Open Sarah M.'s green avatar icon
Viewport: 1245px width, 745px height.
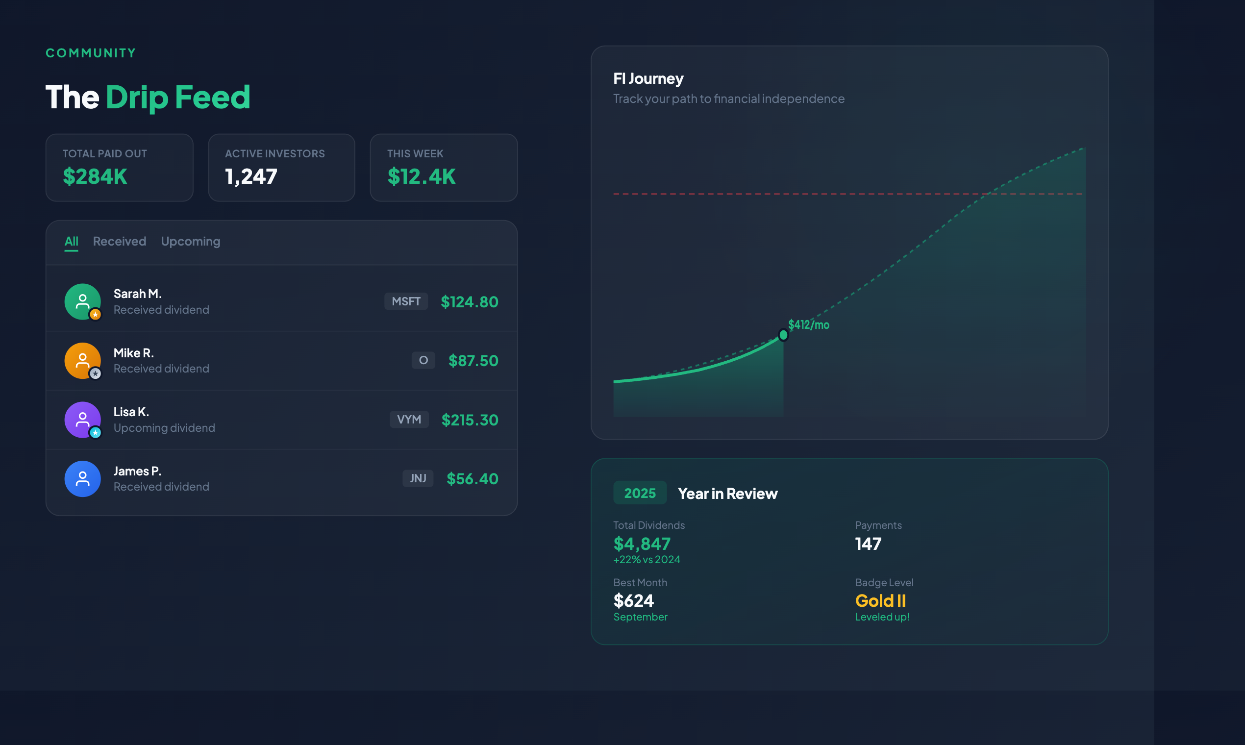(82, 301)
